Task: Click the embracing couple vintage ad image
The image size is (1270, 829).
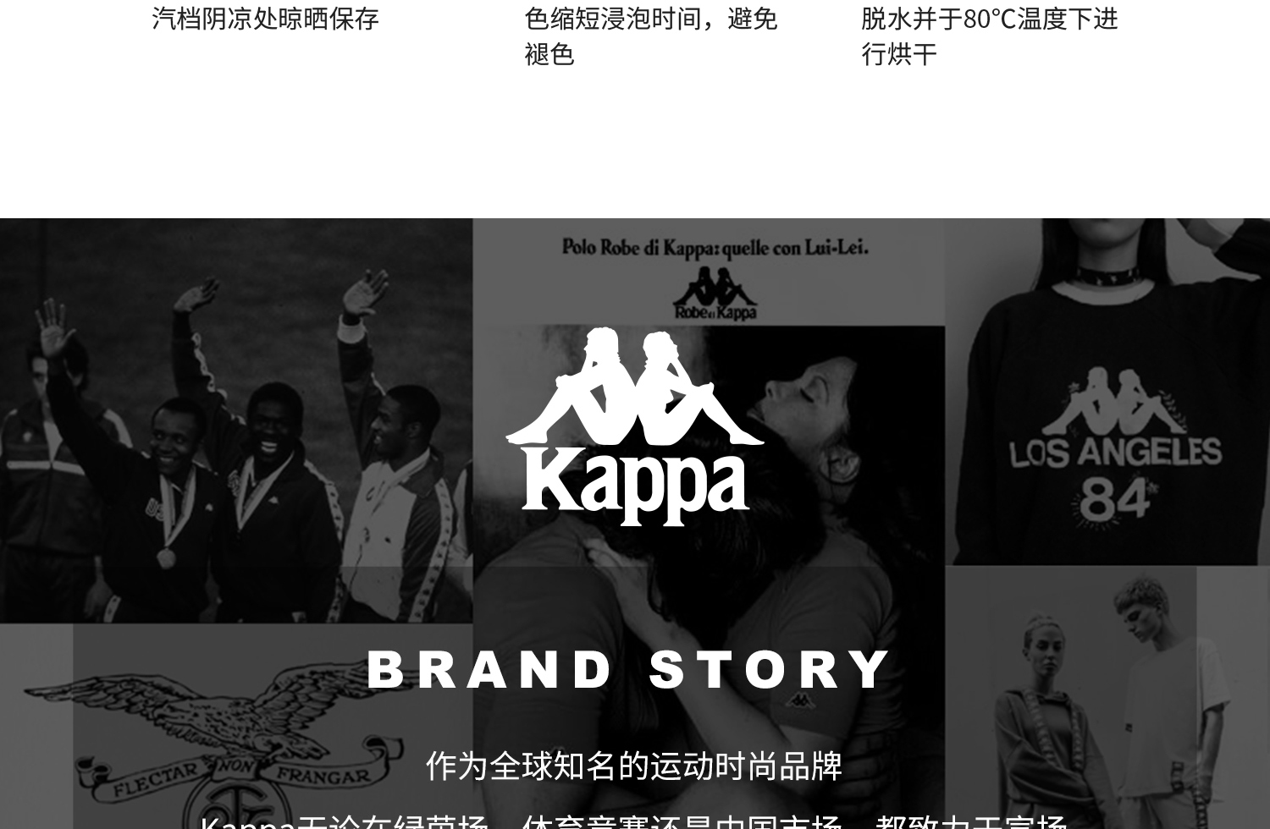Action: (709, 577)
